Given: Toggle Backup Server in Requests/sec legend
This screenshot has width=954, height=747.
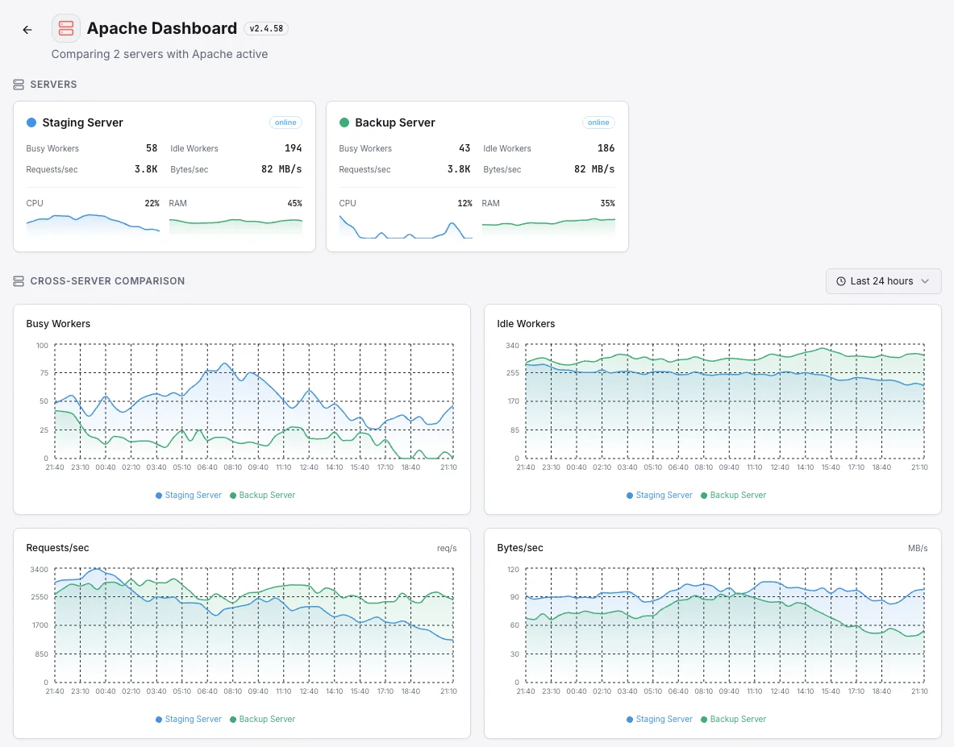Looking at the screenshot, I should [x=262, y=720].
